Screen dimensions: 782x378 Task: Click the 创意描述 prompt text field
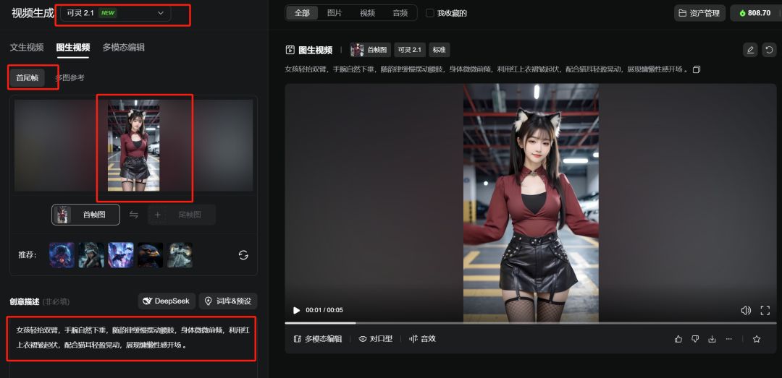[132, 338]
